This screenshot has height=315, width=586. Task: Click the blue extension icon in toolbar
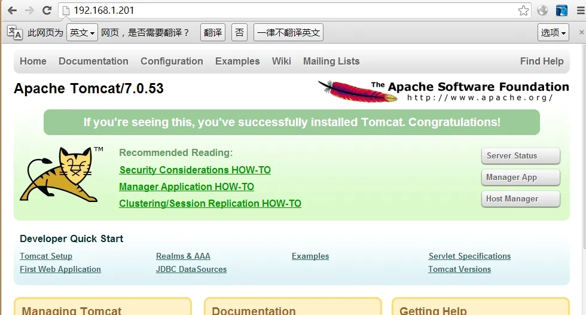pyautogui.click(x=561, y=11)
